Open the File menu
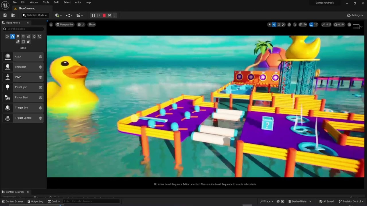 click(x=15, y=2)
